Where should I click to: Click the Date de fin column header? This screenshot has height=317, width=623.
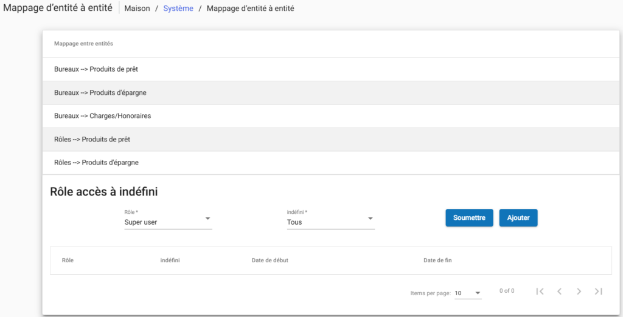[x=437, y=261]
